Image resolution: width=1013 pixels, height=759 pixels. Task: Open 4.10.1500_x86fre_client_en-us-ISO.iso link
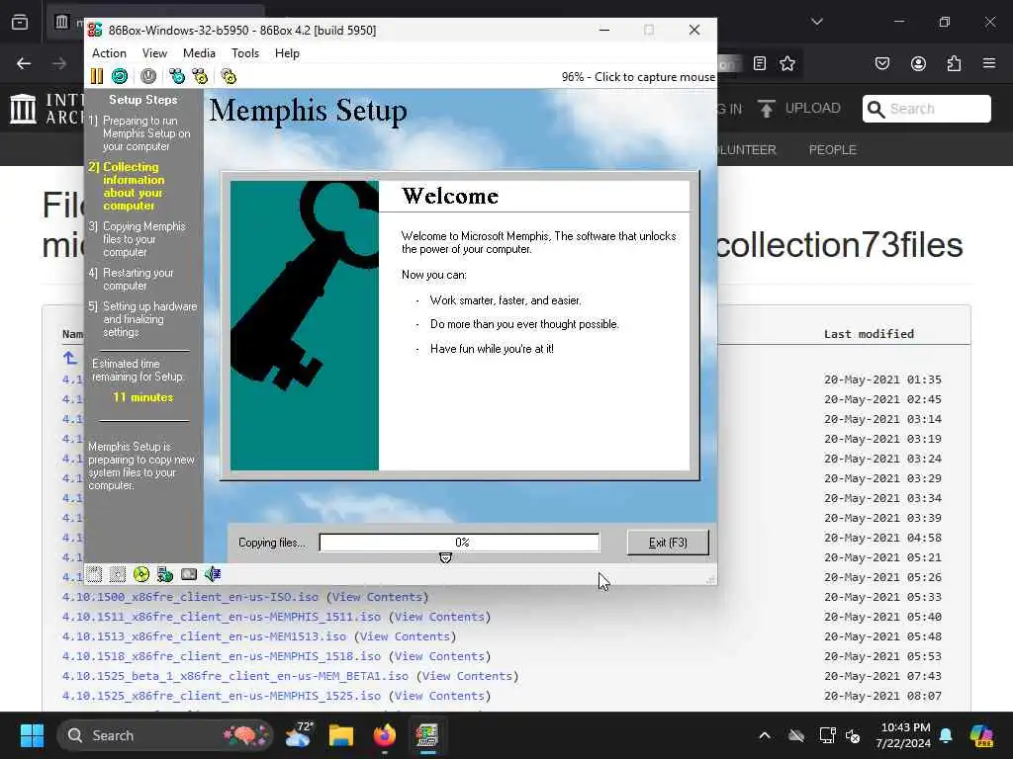tap(190, 597)
